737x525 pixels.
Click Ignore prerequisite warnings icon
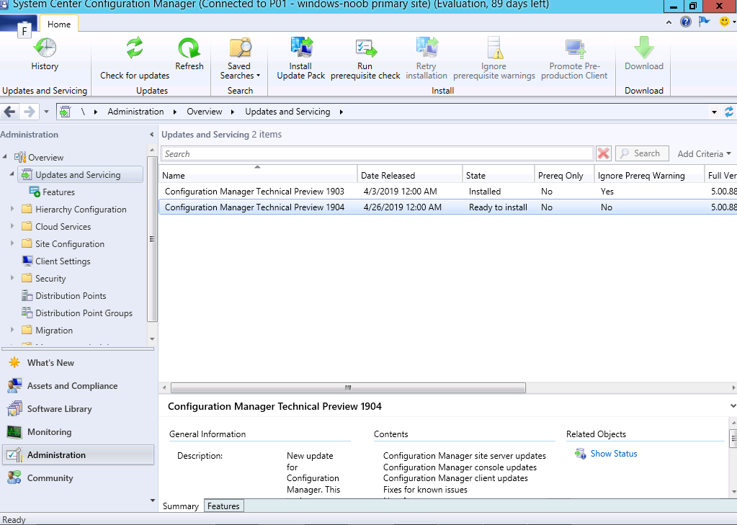(494, 48)
